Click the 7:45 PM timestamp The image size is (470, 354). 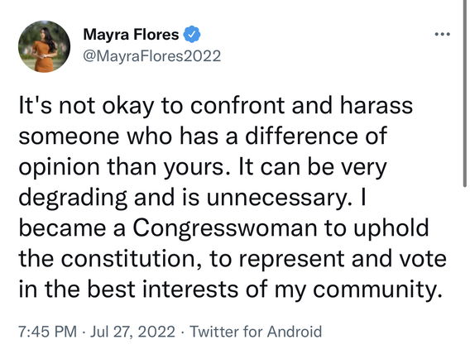48,332
